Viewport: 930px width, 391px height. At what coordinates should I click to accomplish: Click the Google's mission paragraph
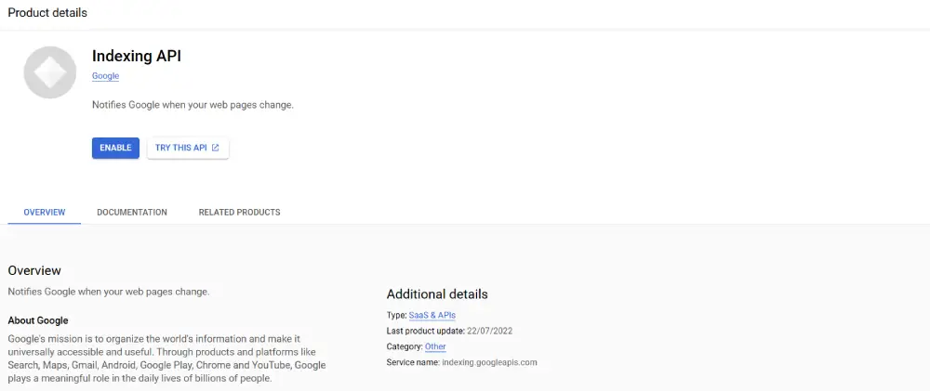pyautogui.click(x=166, y=358)
